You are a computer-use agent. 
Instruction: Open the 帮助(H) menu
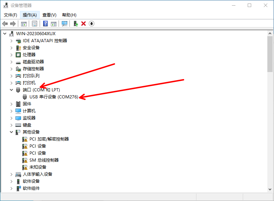click(x=69, y=15)
